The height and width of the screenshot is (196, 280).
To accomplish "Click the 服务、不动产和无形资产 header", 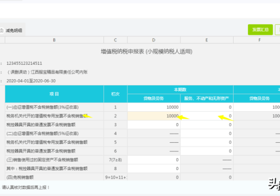I will [207, 98].
